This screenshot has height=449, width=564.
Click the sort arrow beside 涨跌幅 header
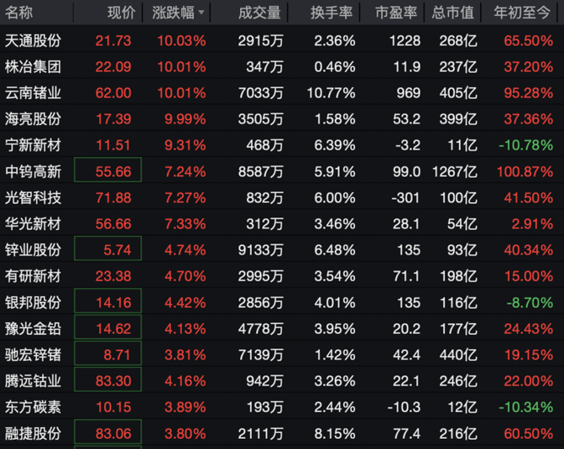click(200, 14)
